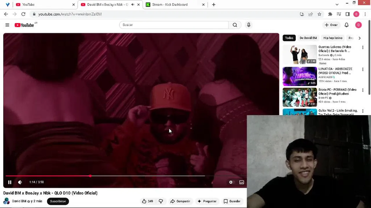Pause the video playback
Viewport: 371px width, 208px height.
coord(10,182)
